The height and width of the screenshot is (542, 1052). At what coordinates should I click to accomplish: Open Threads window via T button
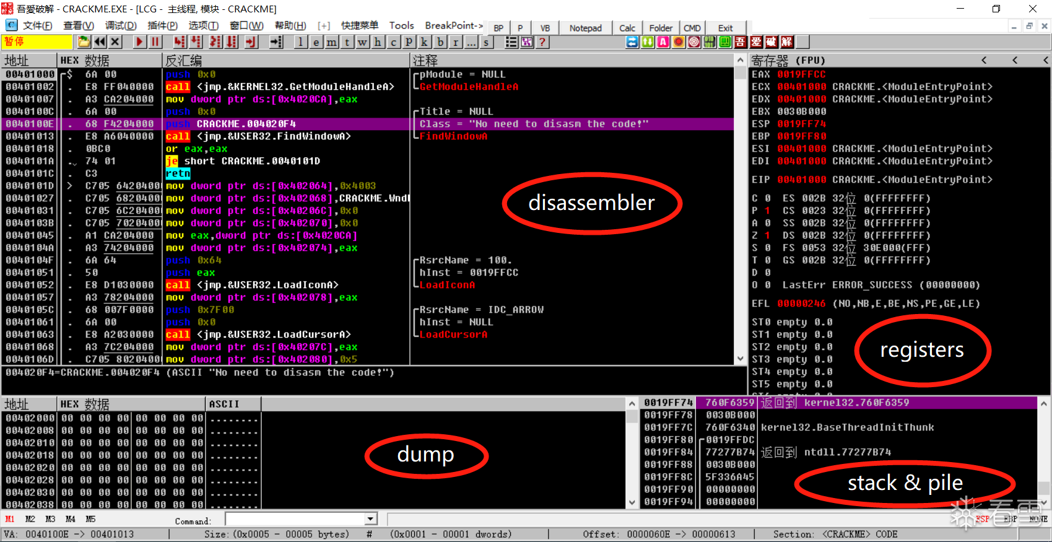[347, 42]
